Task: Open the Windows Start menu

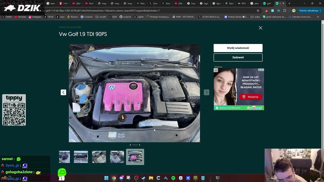Action: (106, 178)
